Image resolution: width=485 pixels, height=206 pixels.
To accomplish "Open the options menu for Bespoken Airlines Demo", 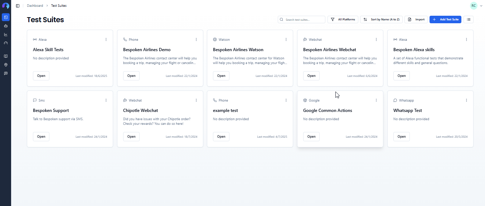I will (196, 40).
